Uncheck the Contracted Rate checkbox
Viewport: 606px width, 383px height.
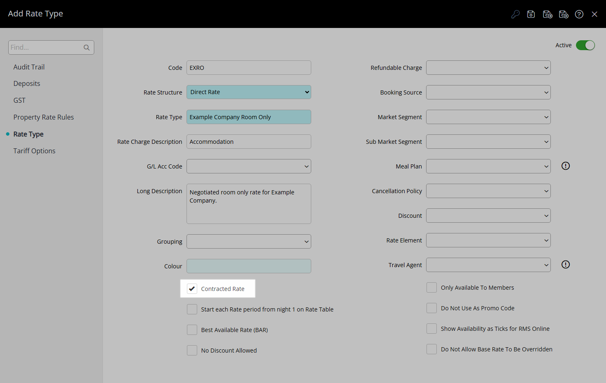(192, 289)
